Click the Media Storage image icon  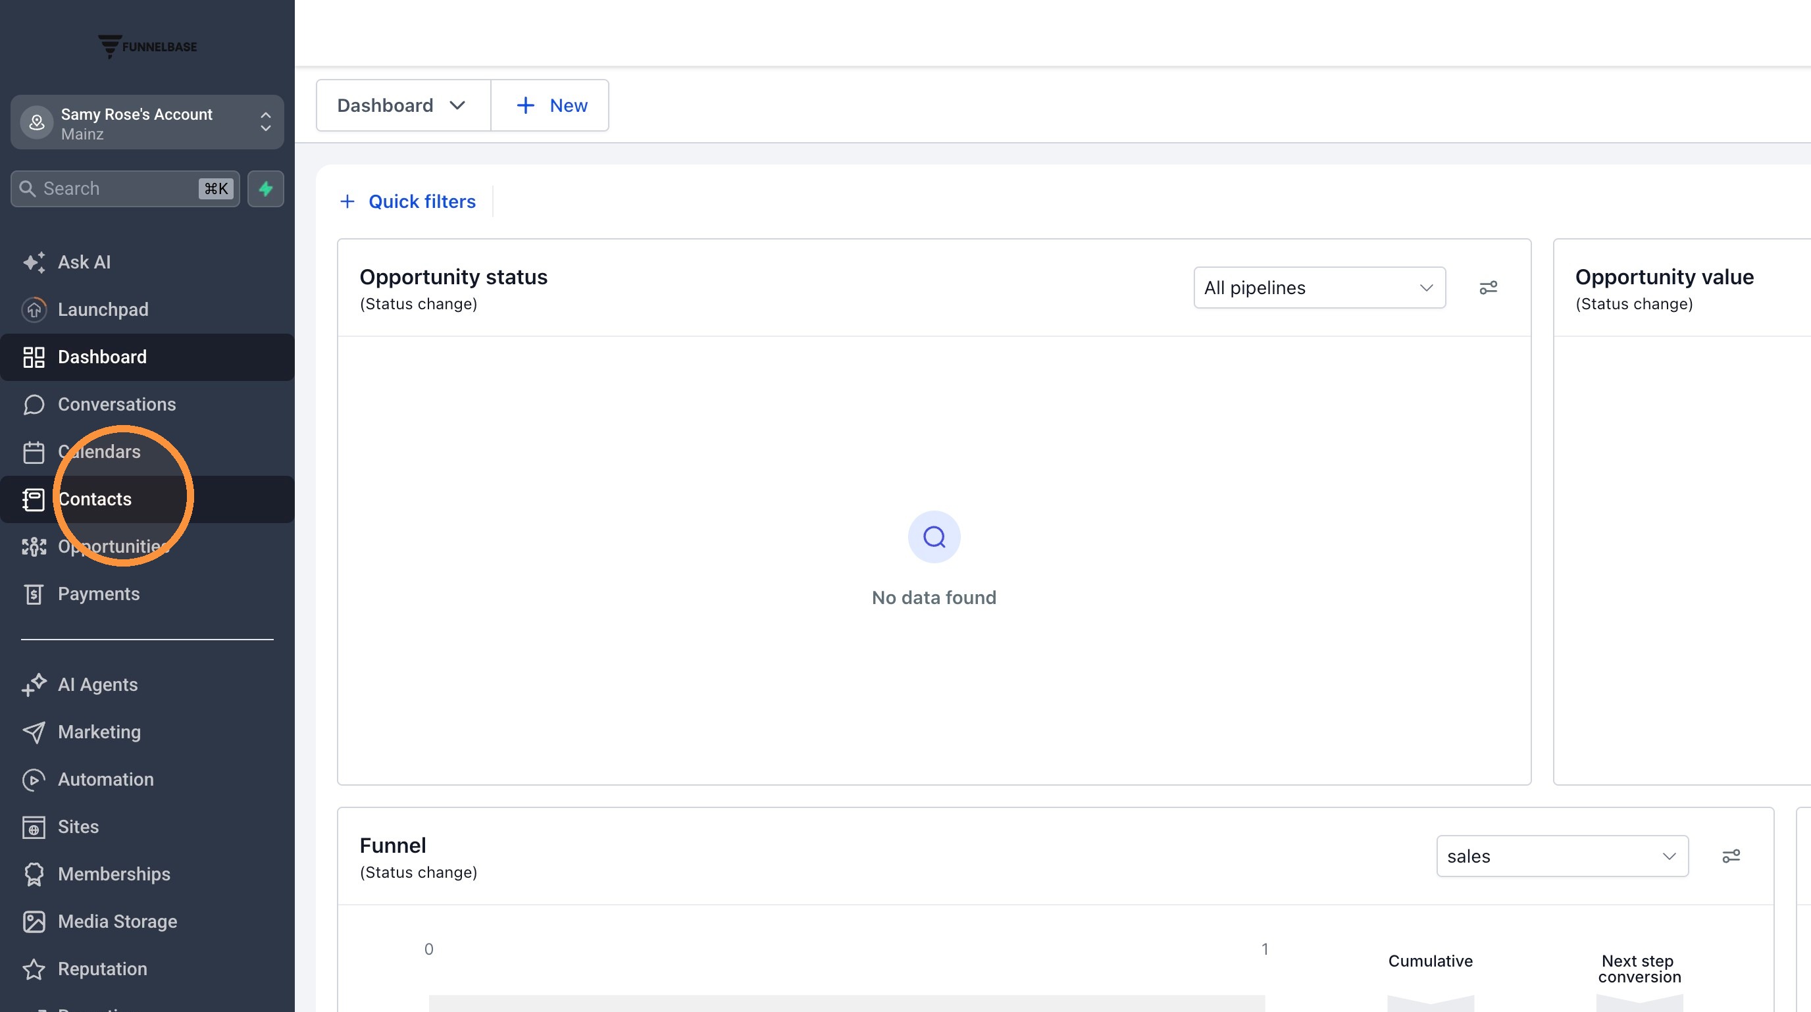click(34, 921)
